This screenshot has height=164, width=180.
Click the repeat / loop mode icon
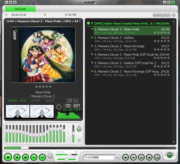coord(76,101)
